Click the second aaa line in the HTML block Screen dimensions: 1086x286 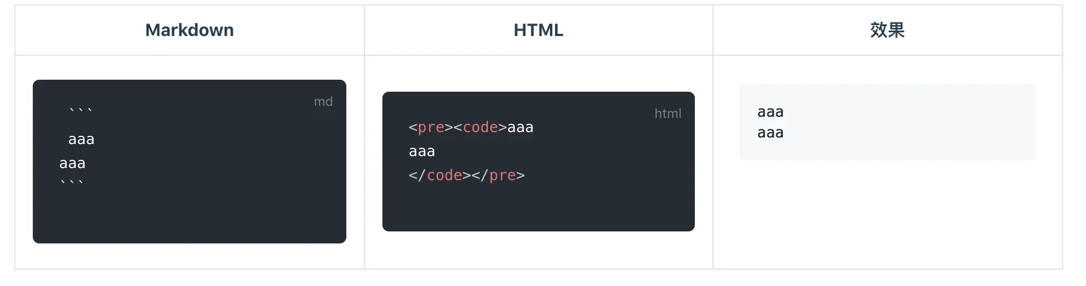422,152
